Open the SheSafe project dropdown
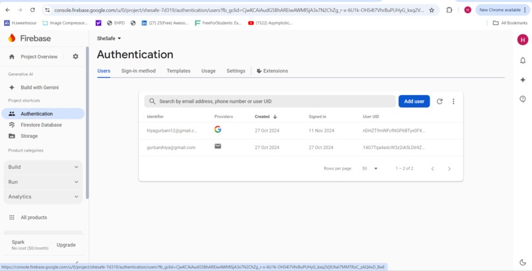Image resolution: width=532 pixels, height=271 pixels. click(109, 38)
